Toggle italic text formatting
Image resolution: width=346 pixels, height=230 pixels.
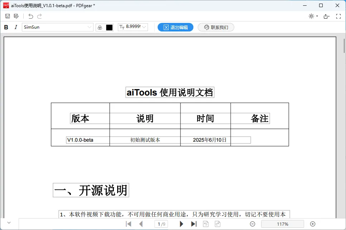(16, 27)
